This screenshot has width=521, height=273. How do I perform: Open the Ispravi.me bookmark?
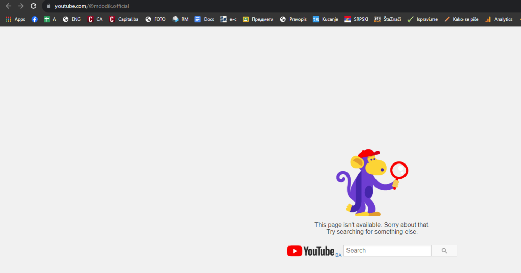pos(422,19)
